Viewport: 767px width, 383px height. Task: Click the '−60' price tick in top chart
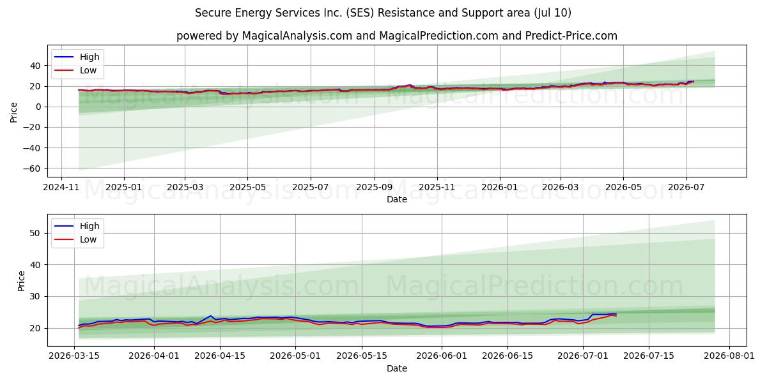click(33, 169)
